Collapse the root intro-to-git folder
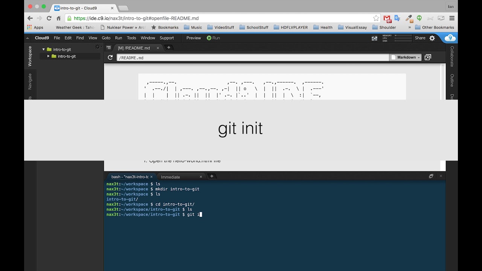482x271 pixels. [x=44, y=49]
